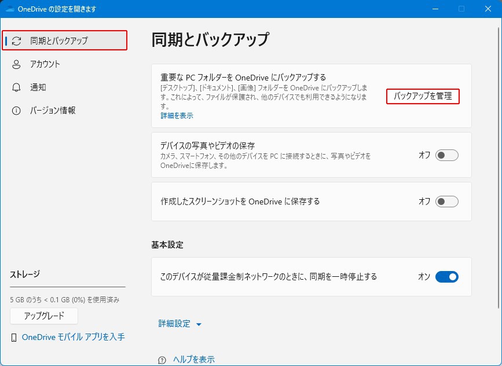
Task: Minimize the OneDrive settings window
Action: coord(434,9)
